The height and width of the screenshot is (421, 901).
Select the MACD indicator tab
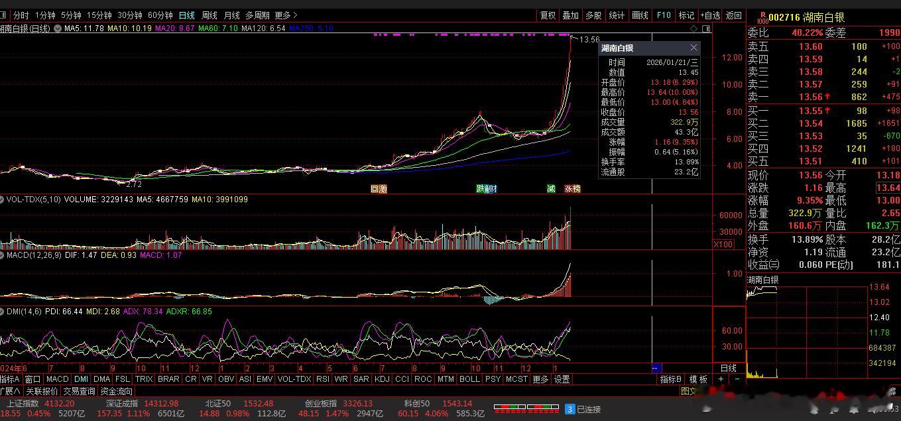58,379
